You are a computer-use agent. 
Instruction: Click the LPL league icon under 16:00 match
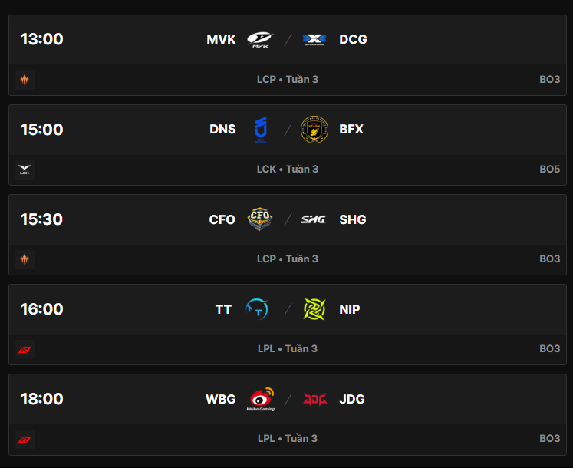click(25, 349)
